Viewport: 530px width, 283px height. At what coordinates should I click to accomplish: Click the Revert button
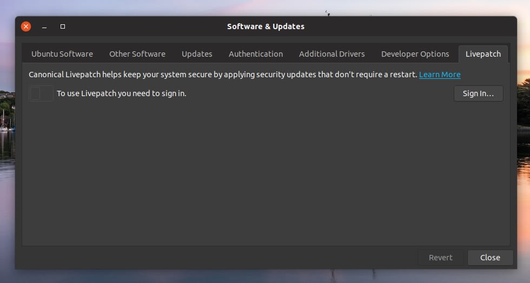pyautogui.click(x=440, y=258)
